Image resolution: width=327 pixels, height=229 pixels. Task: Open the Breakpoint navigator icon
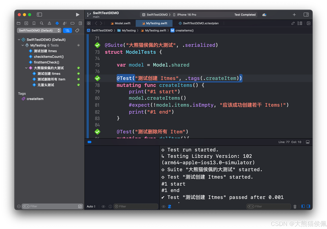[72, 23]
